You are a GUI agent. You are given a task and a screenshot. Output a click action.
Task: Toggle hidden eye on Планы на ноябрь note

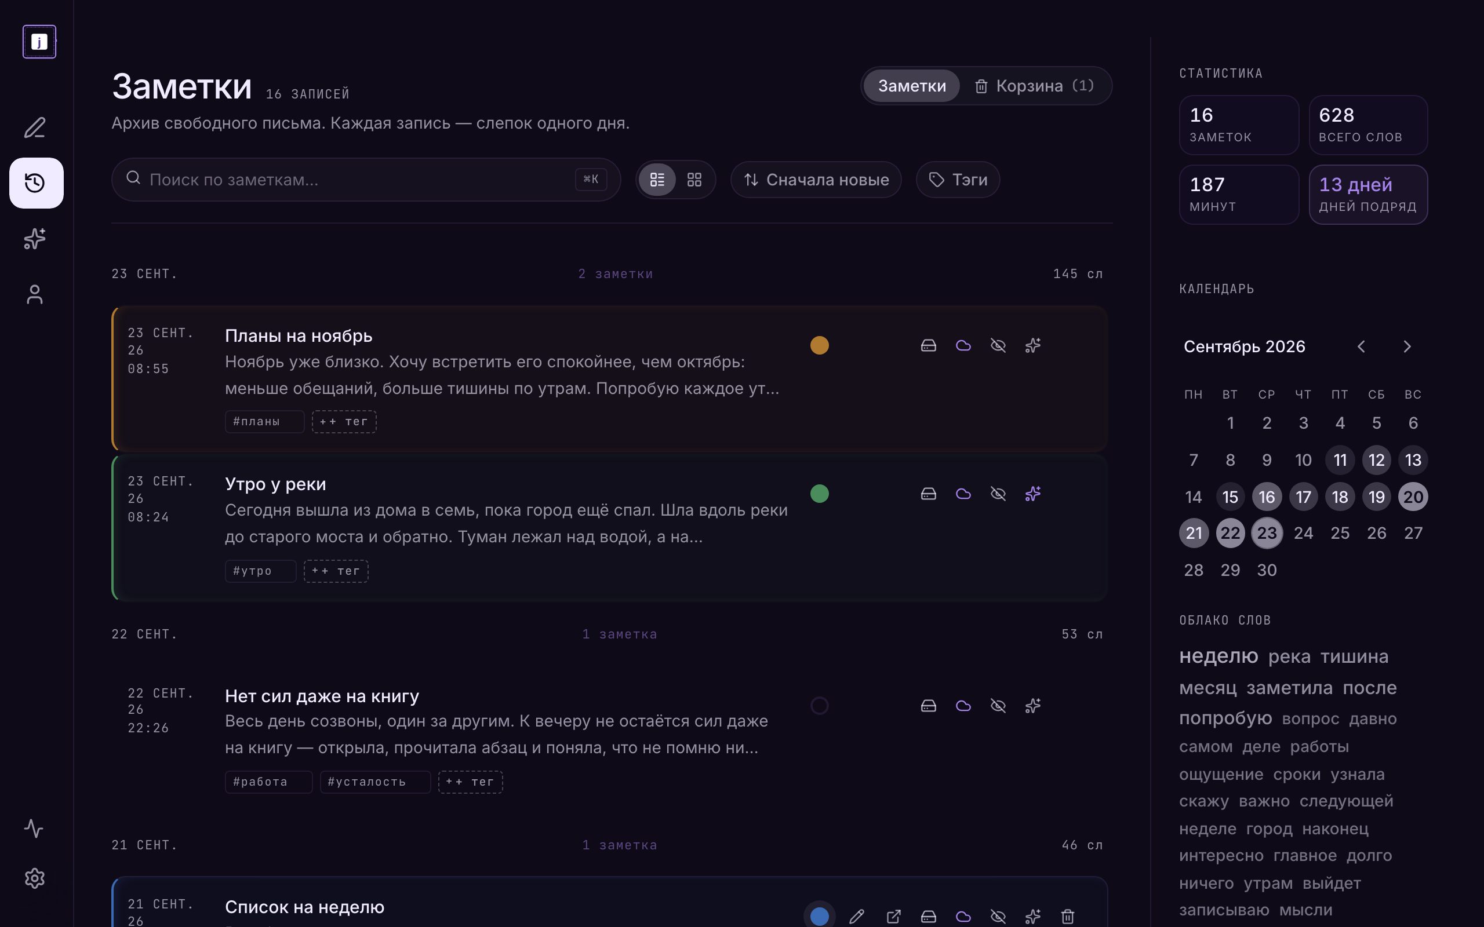pos(998,345)
